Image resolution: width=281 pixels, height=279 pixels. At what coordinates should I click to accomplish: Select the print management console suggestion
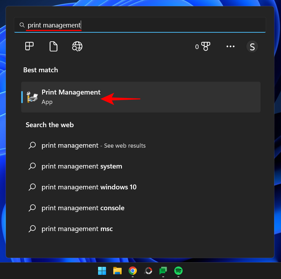click(x=83, y=208)
